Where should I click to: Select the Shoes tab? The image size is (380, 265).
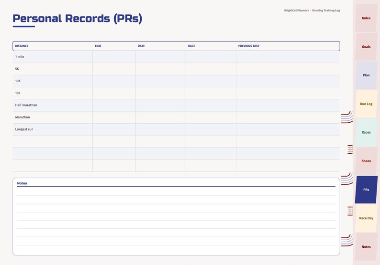[x=366, y=161]
